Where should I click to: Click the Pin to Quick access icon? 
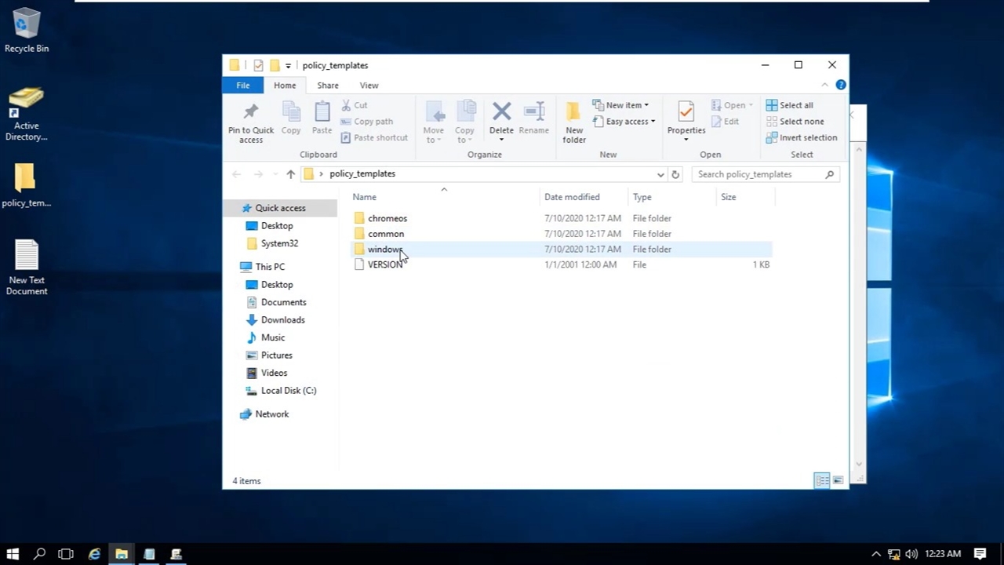pyautogui.click(x=251, y=122)
